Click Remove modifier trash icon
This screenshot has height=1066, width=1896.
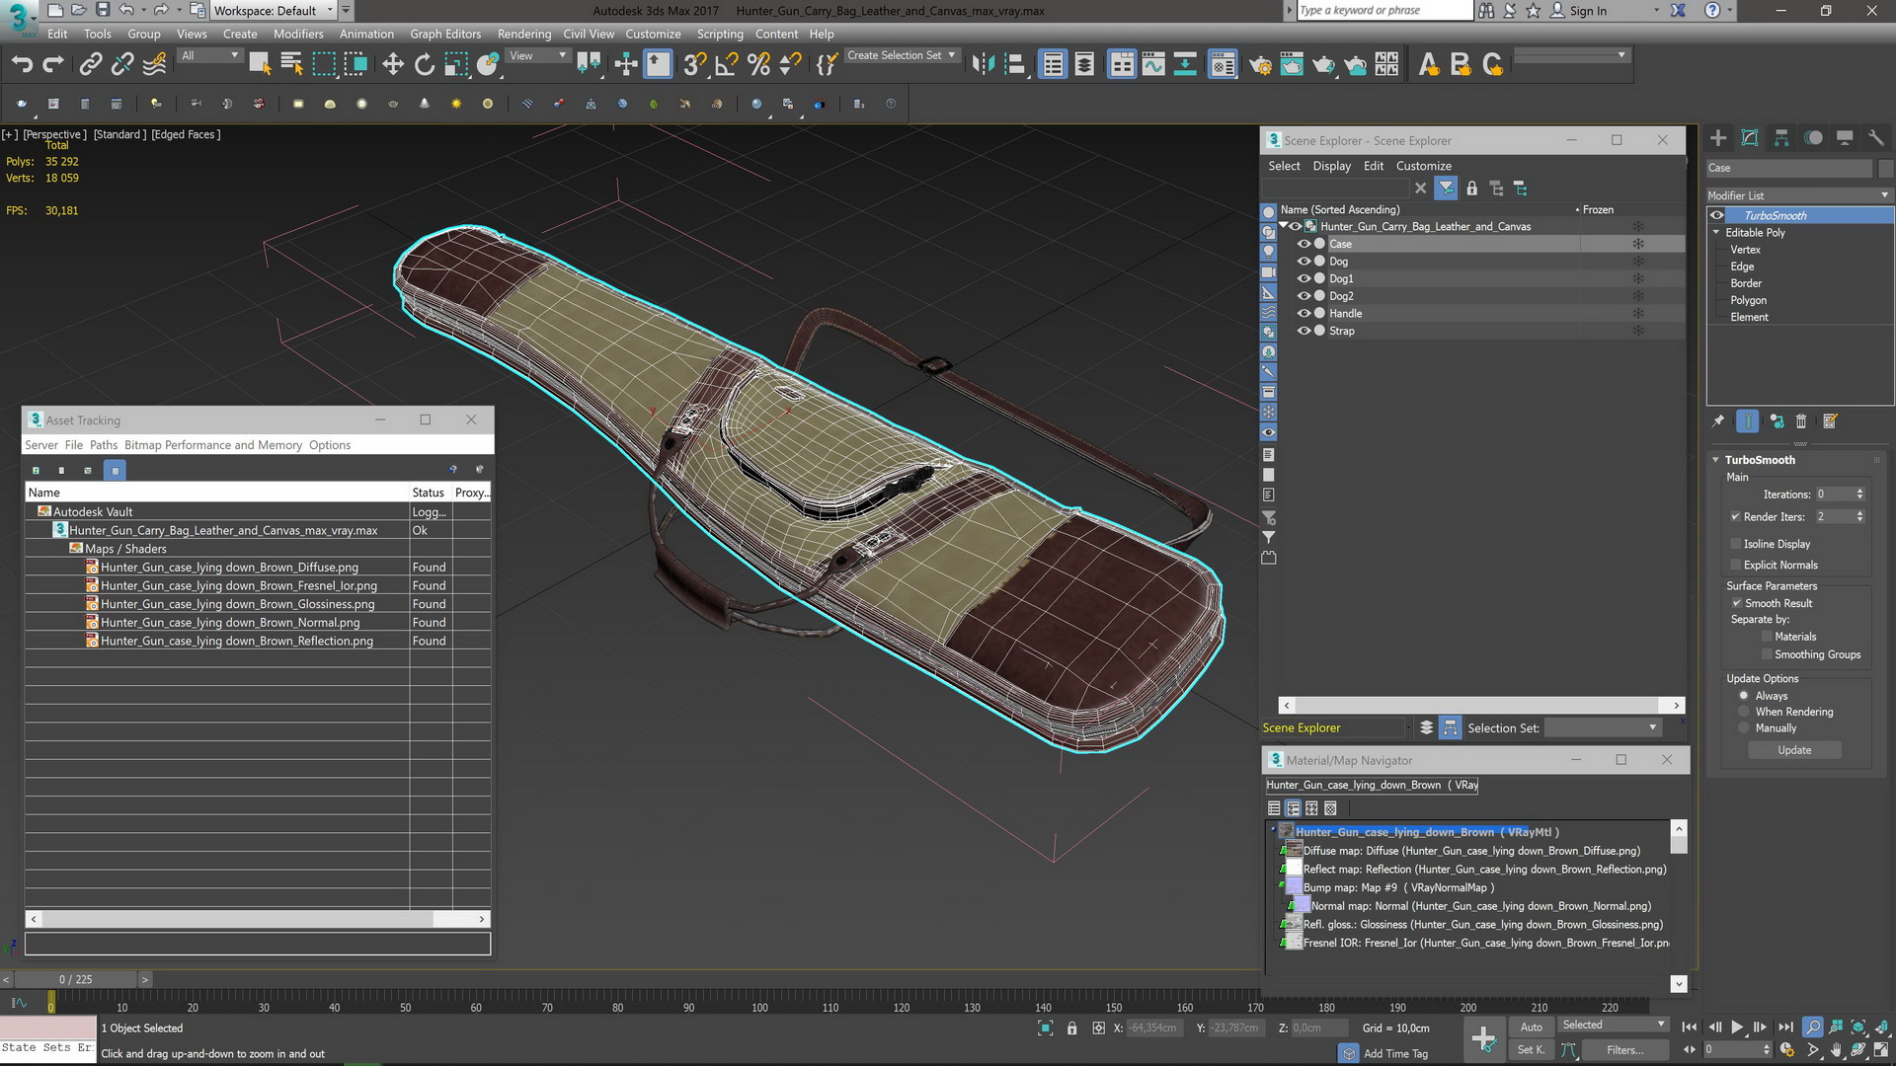(x=1801, y=421)
